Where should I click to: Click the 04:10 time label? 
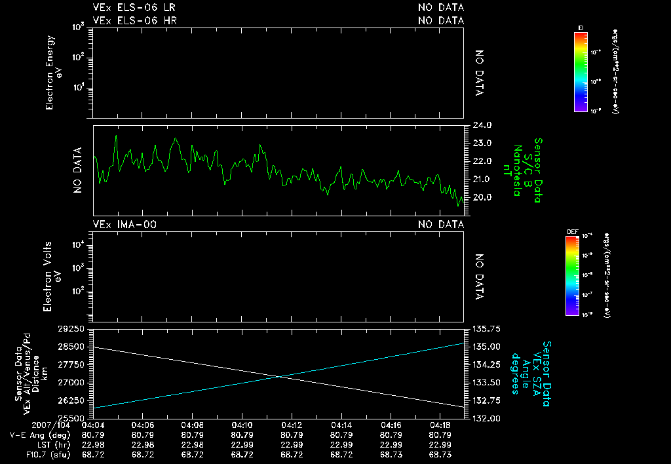242,425
